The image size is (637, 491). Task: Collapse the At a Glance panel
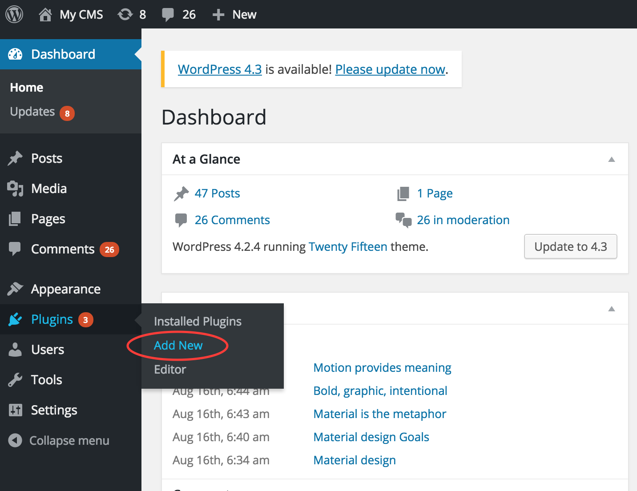click(612, 159)
